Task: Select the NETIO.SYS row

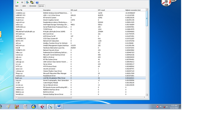Action: 80,41
